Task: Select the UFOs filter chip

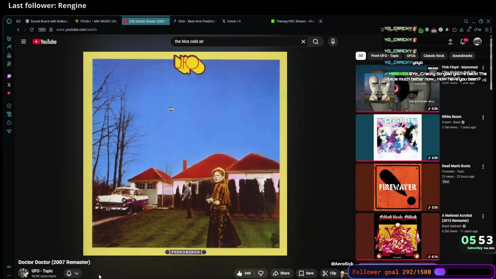Action: pyautogui.click(x=411, y=55)
